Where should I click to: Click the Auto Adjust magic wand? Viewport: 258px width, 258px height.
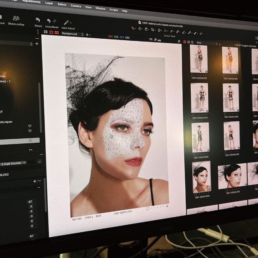66,23
